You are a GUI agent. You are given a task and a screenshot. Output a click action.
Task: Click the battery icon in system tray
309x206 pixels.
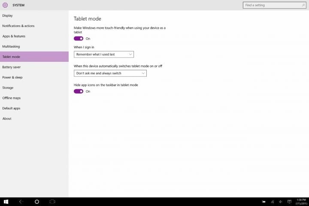264,202
